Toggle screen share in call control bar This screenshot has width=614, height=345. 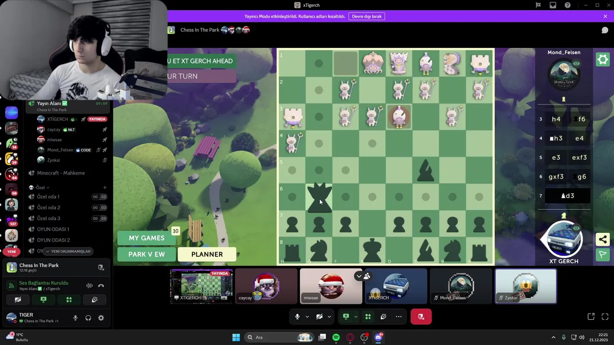click(346, 317)
